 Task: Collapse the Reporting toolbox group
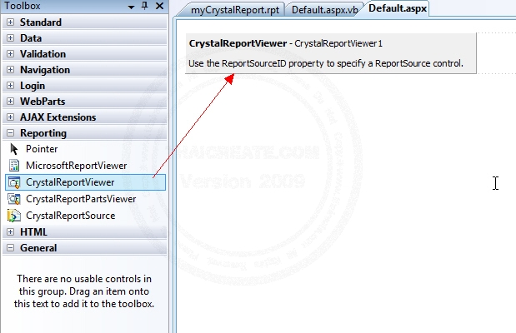click(11, 133)
